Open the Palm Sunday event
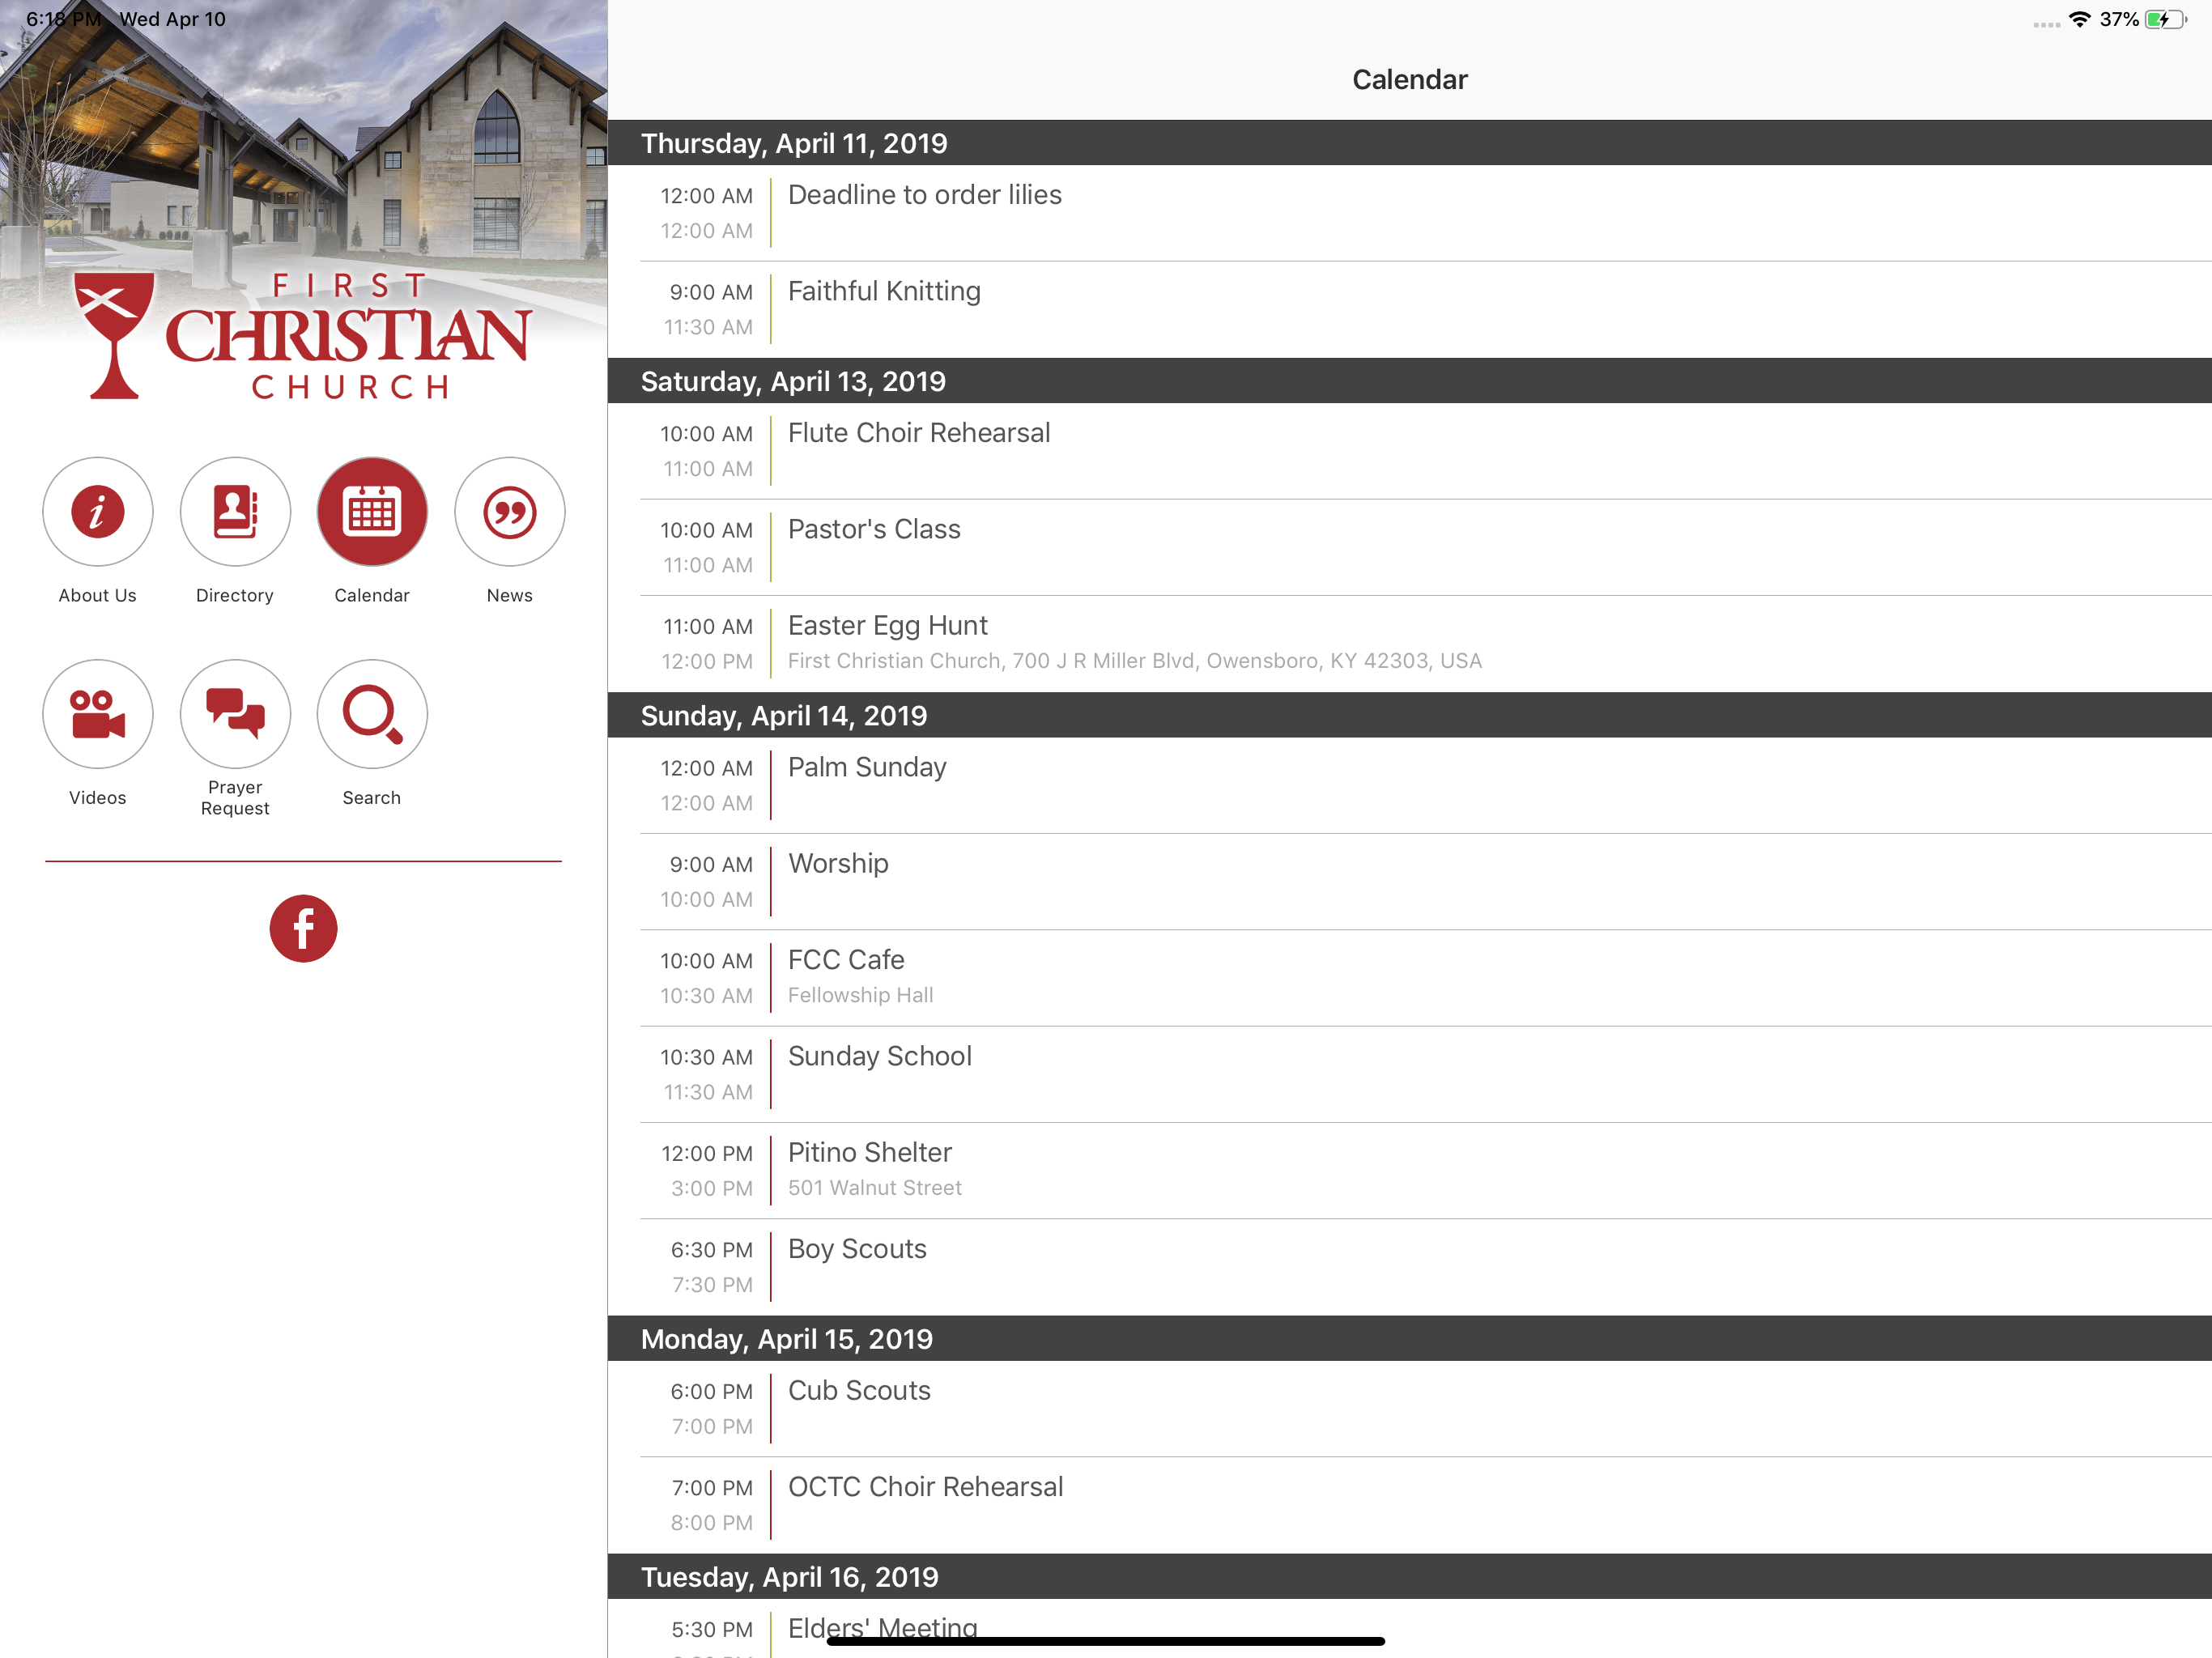The height and width of the screenshot is (1658, 2212). [1410, 786]
